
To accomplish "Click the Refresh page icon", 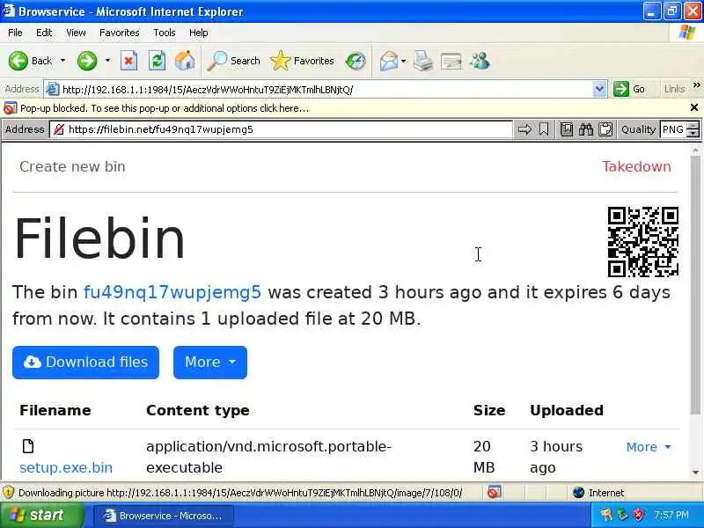I will [158, 61].
